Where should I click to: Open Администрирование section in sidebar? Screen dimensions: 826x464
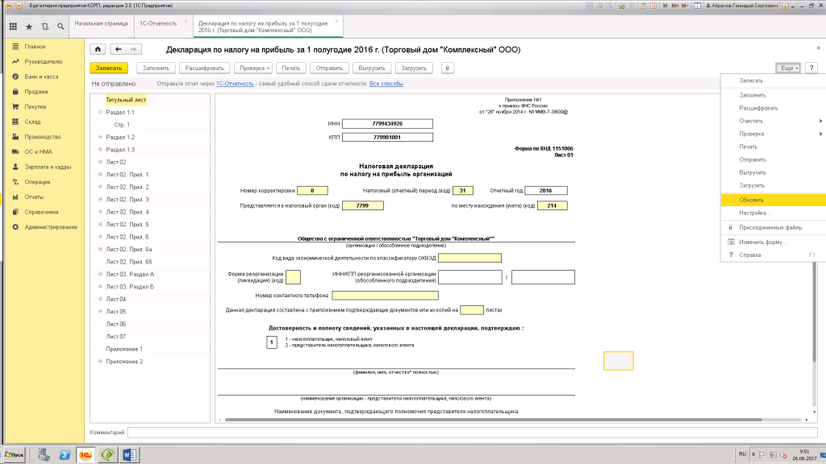(51, 226)
